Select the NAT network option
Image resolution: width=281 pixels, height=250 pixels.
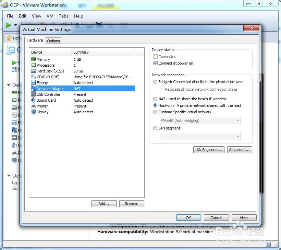click(155, 99)
